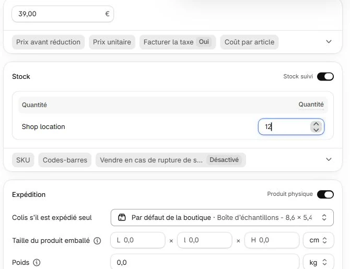Click the SKU chip
The image size is (350, 269).
tap(23, 160)
